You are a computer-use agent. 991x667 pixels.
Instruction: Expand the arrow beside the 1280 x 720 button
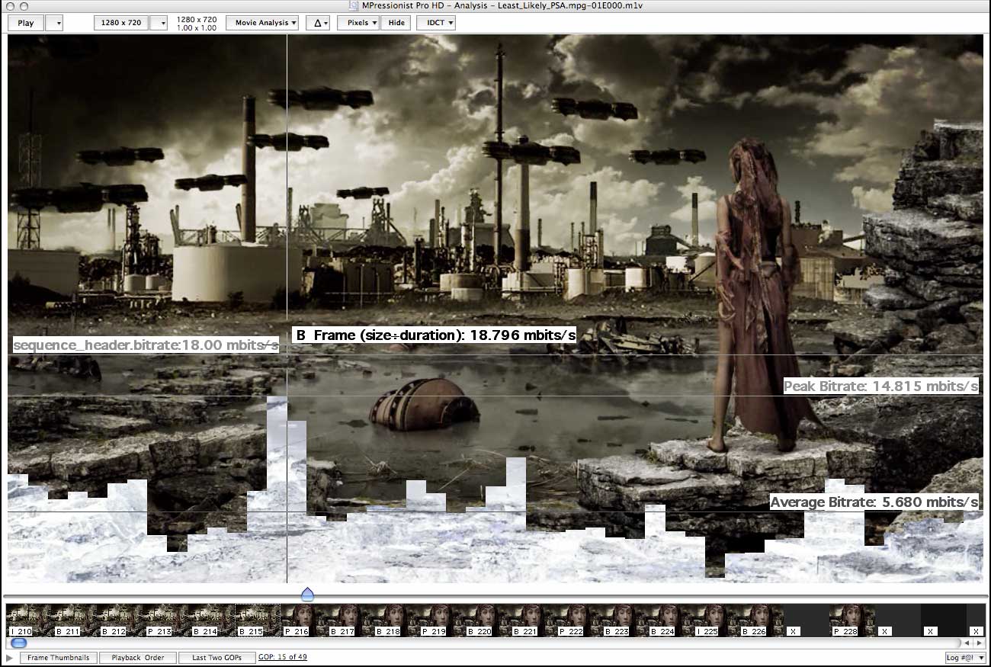click(159, 23)
